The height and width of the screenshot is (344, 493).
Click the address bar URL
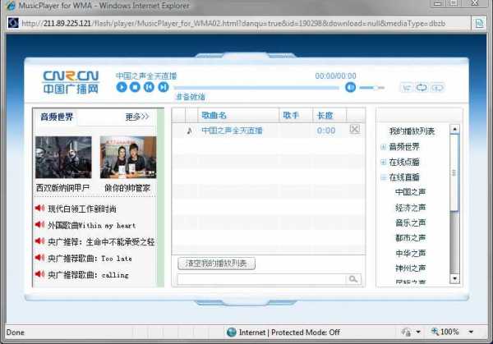coord(233,23)
